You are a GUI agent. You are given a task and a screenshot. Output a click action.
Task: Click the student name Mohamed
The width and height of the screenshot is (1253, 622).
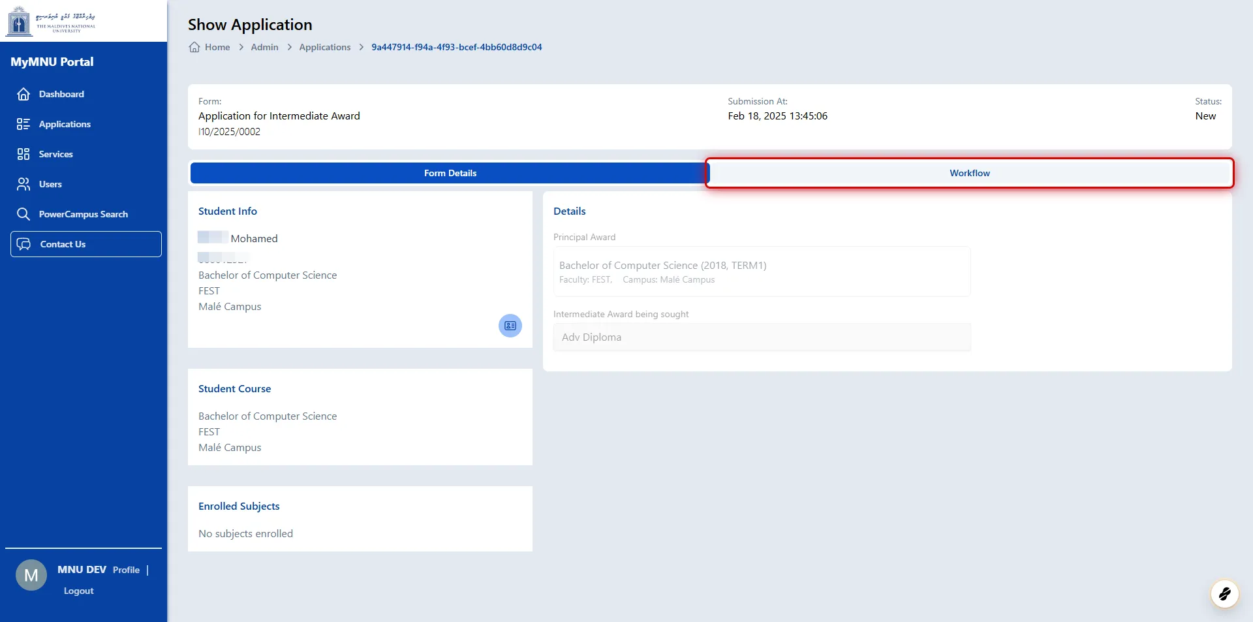[x=254, y=239]
